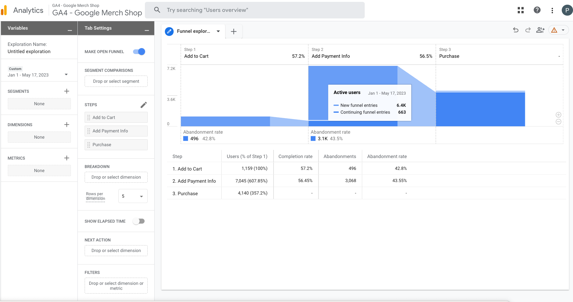Add a new exploration tab

click(x=234, y=31)
